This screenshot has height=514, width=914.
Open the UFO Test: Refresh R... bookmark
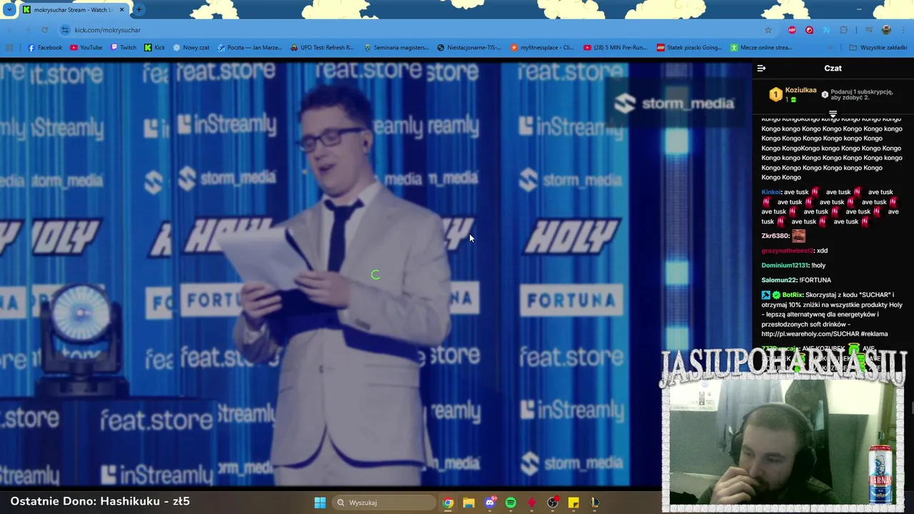click(x=321, y=48)
